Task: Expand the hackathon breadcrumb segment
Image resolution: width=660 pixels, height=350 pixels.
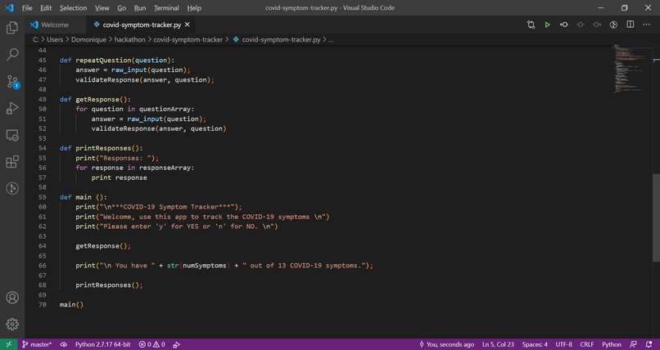Action: (129, 39)
